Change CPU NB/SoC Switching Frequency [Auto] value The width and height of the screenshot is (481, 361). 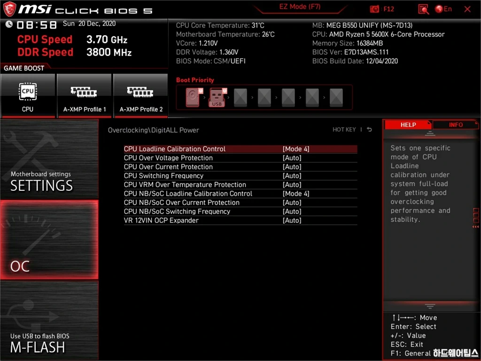[x=292, y=211]
